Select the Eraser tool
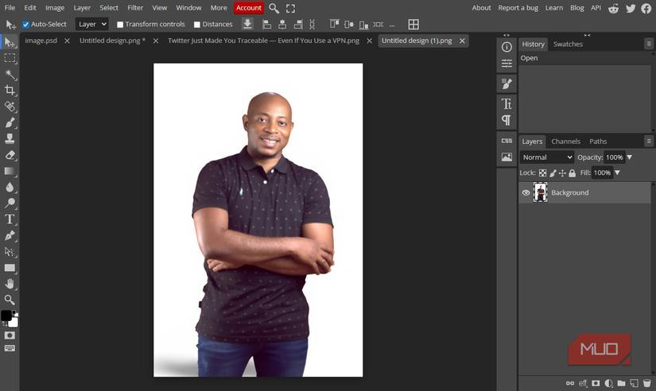 coord(10,156)
